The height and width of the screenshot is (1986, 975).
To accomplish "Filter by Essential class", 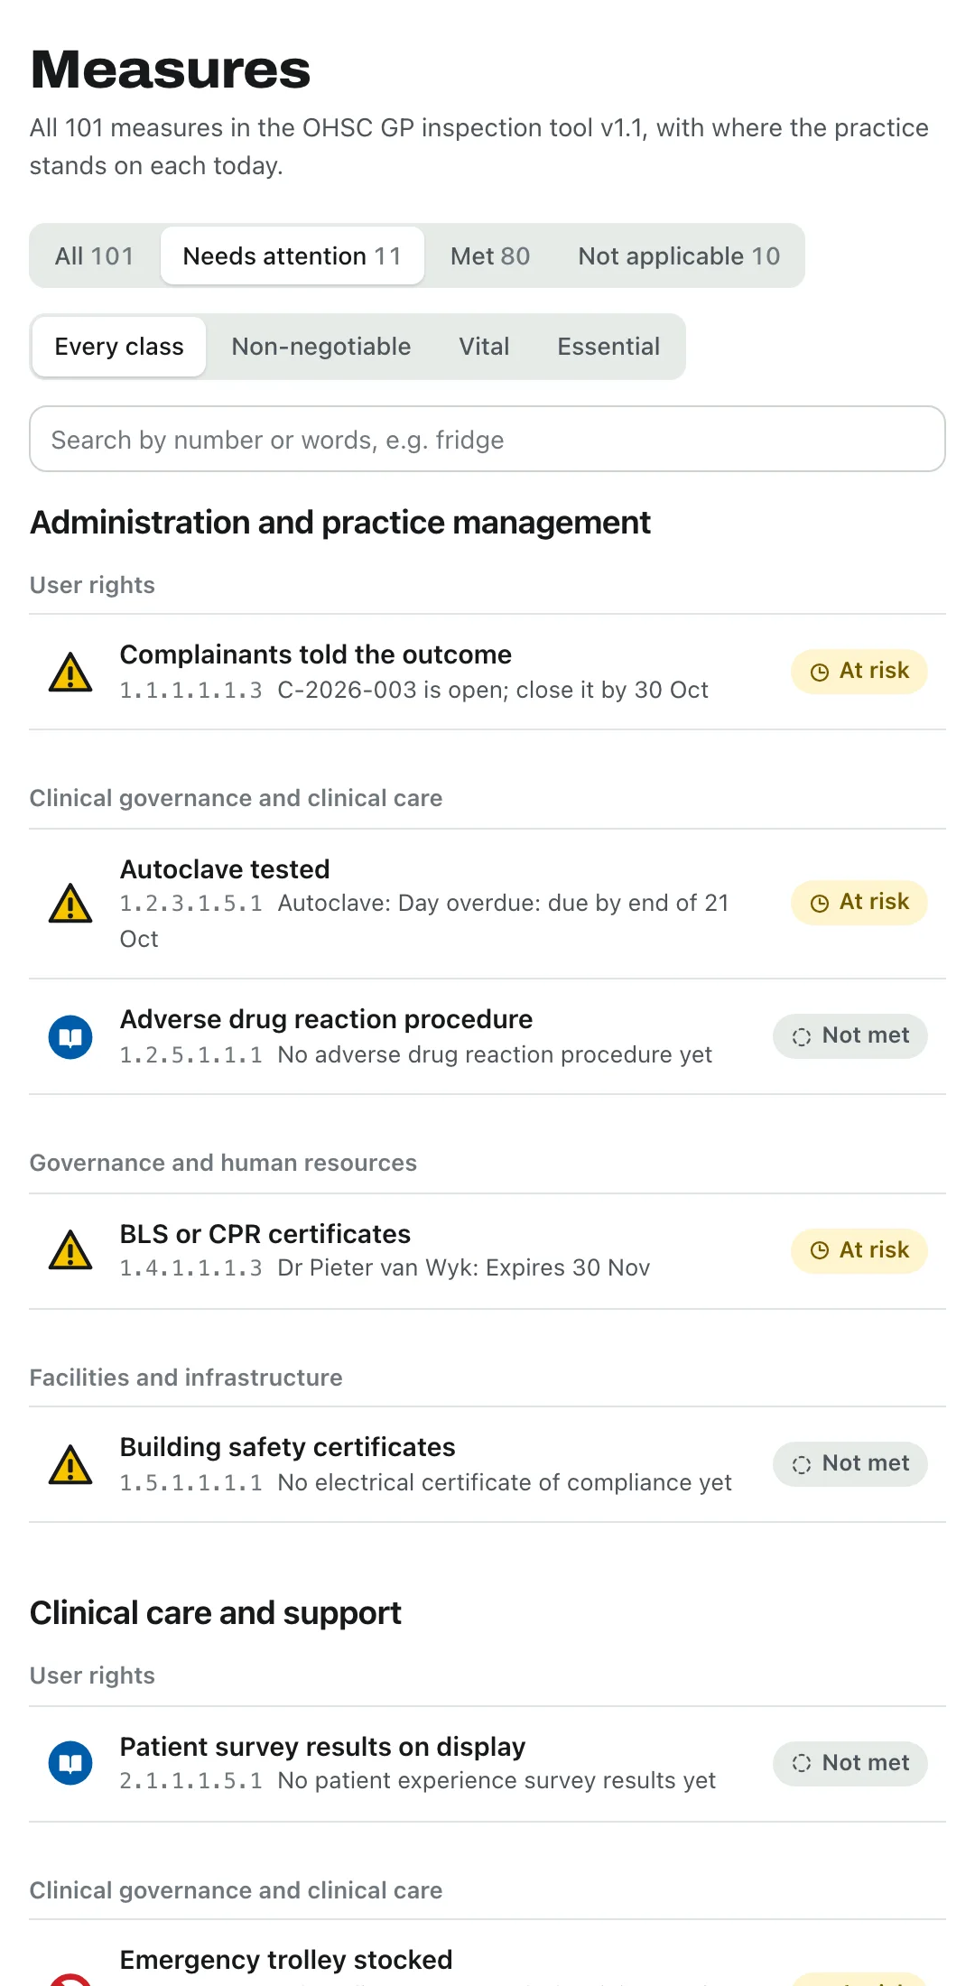I will tap(608, 347).
